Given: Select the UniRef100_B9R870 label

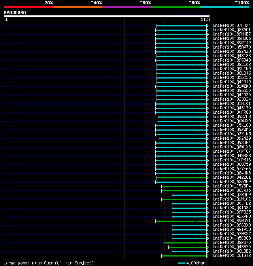Looking at the screenshot, I should (232, 243).
